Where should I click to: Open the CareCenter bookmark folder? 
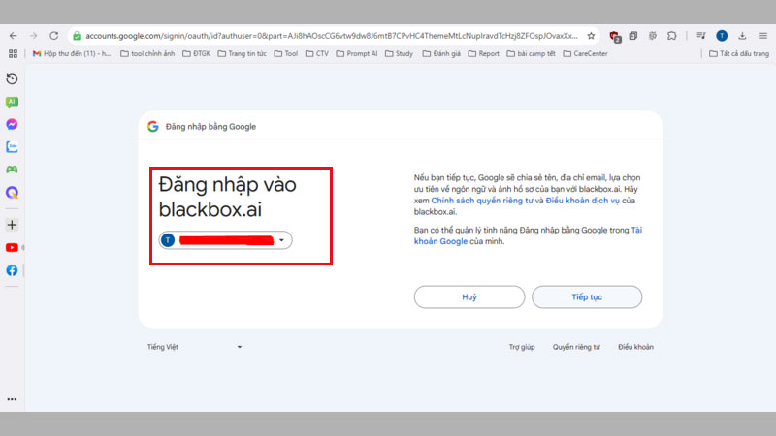pyautogui.click(x=585, y=53)
